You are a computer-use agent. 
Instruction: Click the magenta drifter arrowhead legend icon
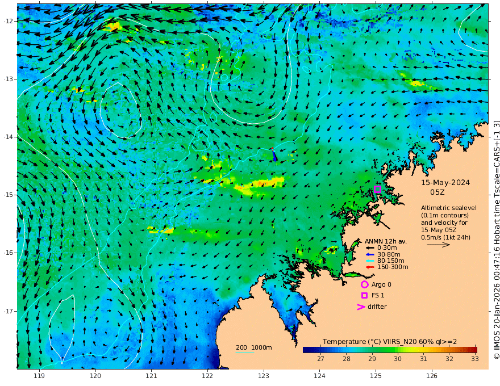[x=361, y=307]
